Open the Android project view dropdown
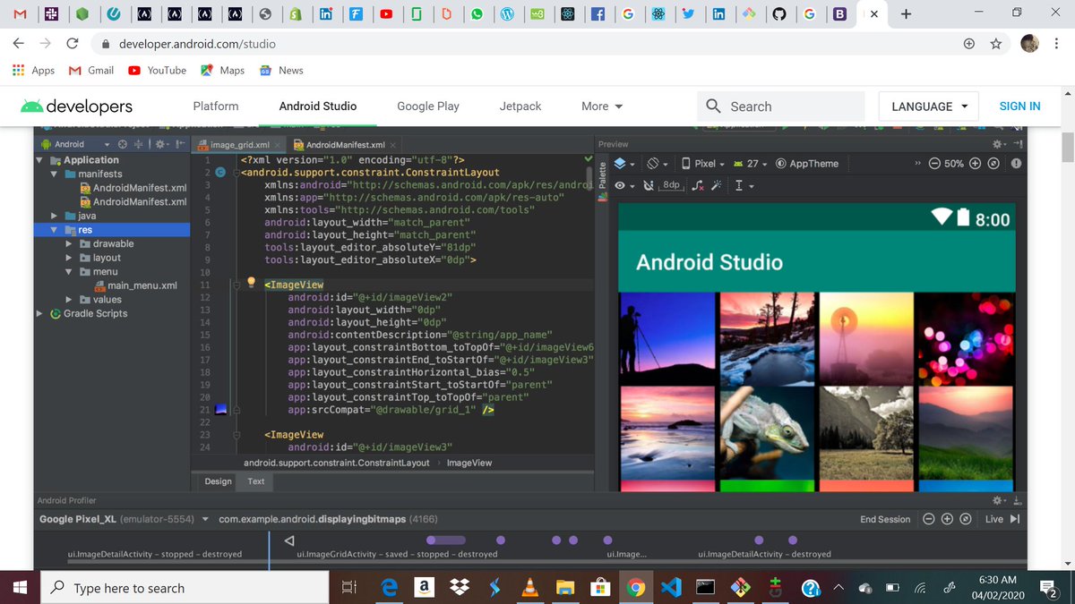The image size is (1075, 604). (75, 144)
